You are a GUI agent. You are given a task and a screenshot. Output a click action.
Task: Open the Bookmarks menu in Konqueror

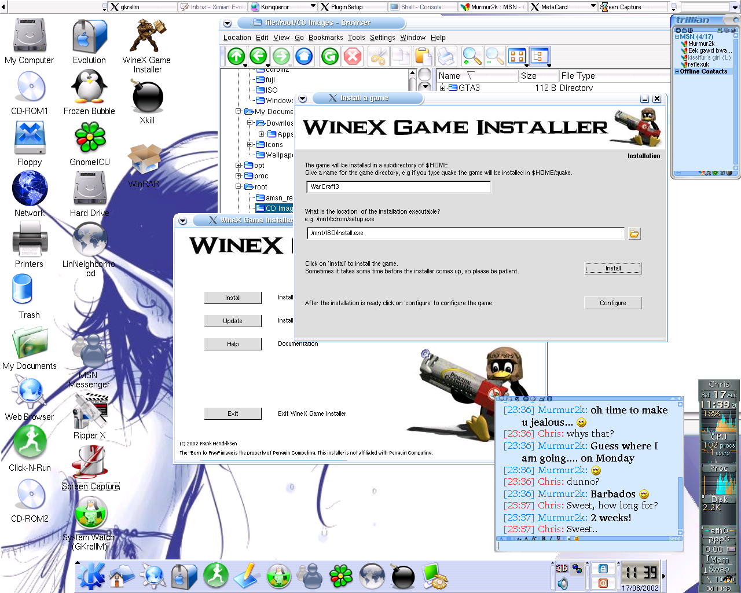click(x=326, y=38)
